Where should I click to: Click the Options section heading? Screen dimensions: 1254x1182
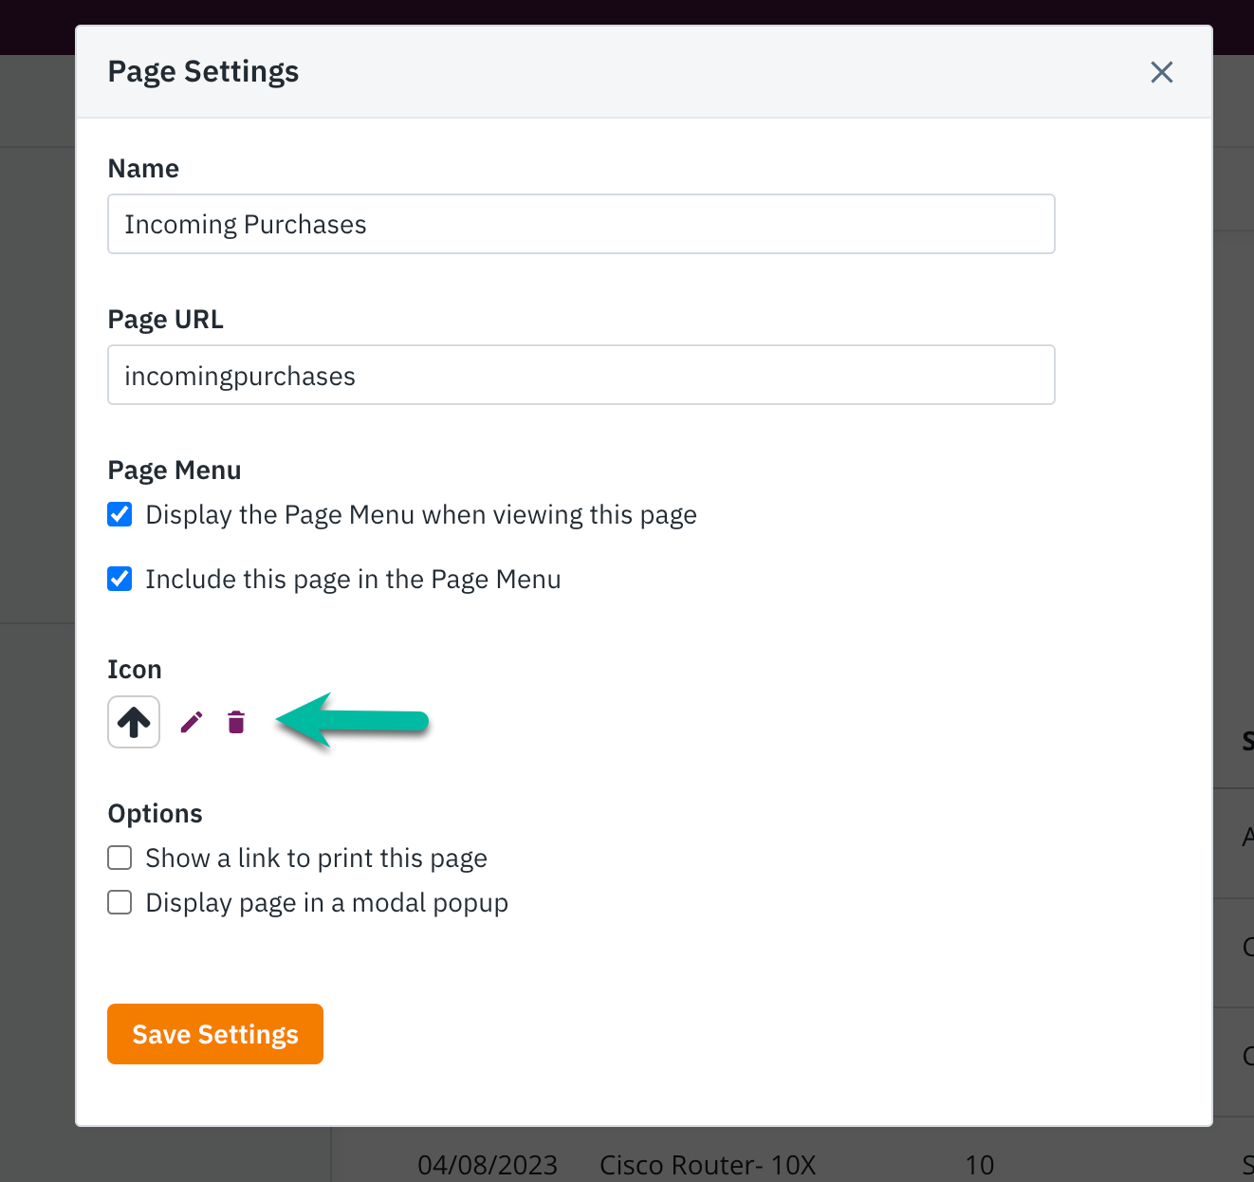click(155, 814)
